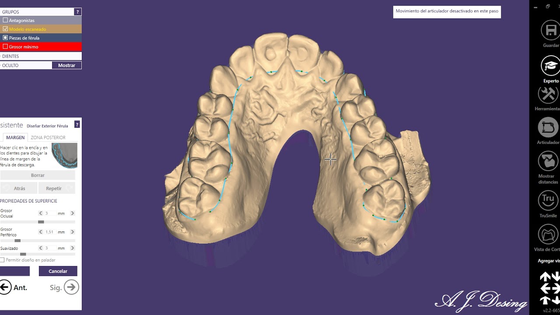Uncheck the Modelo escaneado group

(5, 29)
